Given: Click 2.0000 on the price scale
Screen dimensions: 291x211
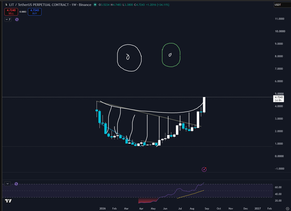Looking at the screenshot, I should click(279, 131).
